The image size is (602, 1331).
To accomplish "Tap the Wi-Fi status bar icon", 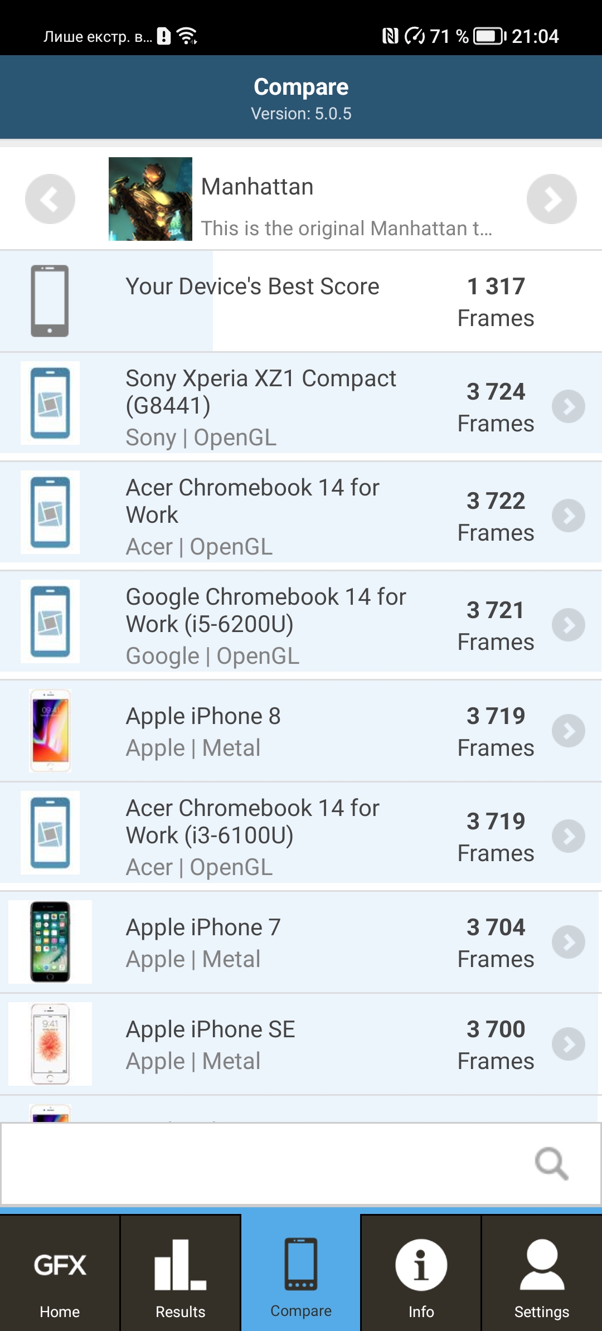I will 187,36.
